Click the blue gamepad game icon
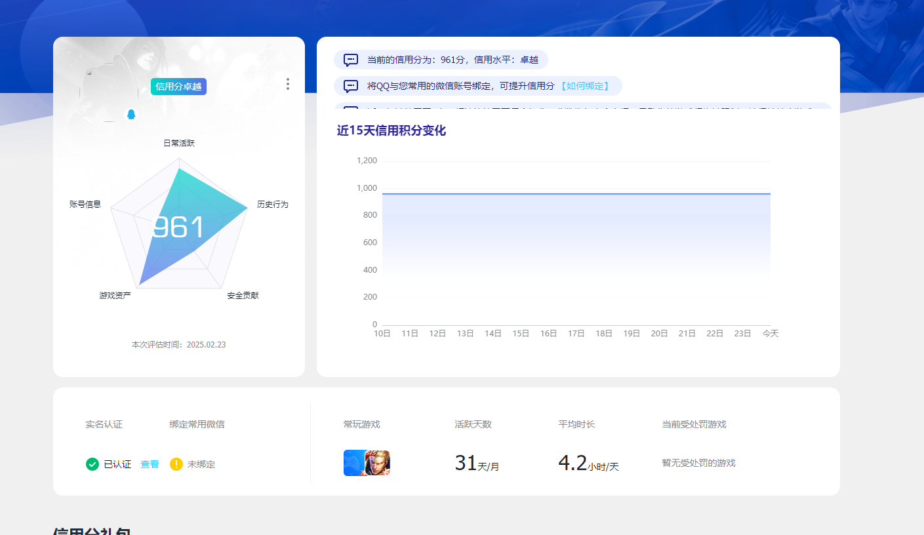924x535 pixels. (354, 463)
